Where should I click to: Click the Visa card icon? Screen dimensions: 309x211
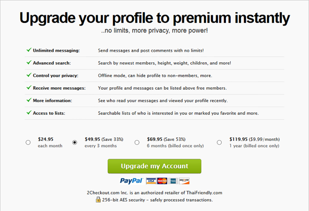[x=151, y=181]
